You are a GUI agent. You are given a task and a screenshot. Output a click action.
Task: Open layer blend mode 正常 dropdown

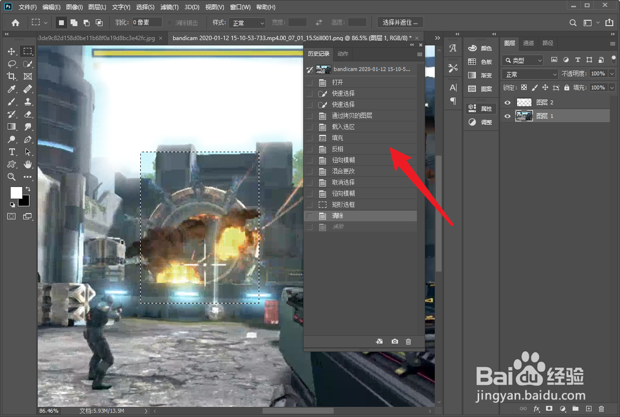click(530, 74)
